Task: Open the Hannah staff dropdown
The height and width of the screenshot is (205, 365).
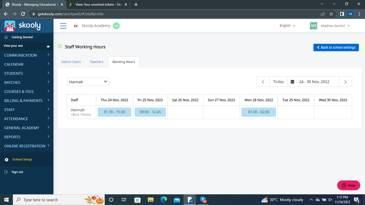Action: [88, 82]
